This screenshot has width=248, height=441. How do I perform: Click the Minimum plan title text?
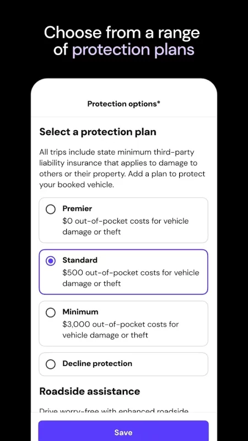(x=80, y=312)
